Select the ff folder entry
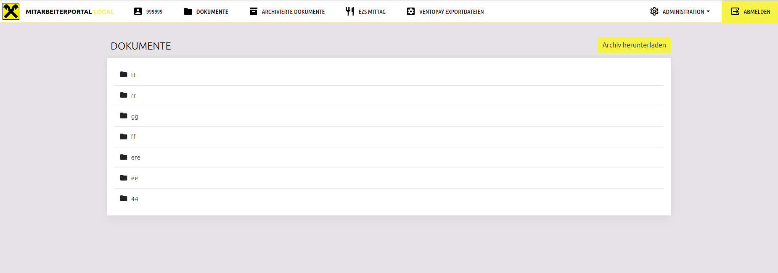This screenshot has height=273, width=778. coord(133,137)
